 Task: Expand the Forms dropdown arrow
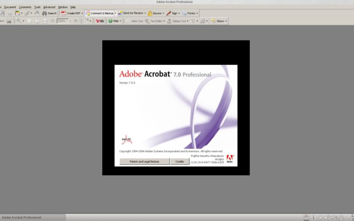pos(197,13)
